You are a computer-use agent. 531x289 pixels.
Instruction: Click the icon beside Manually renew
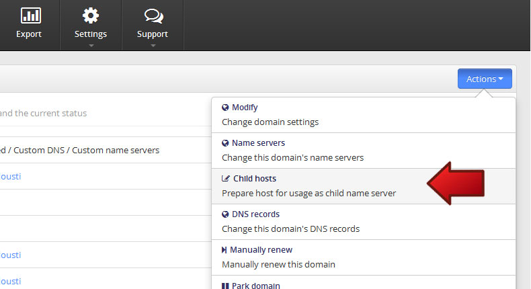click(224, 250)
